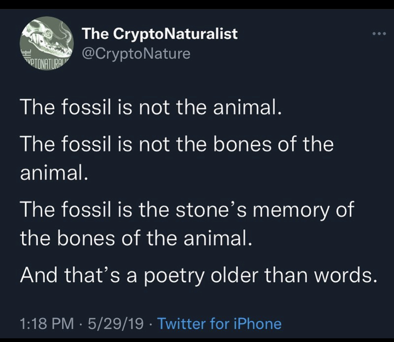This screenshot has width=394, height=342.
Task: Open The CryptoNaturalist display name
Action: [160, 34]
